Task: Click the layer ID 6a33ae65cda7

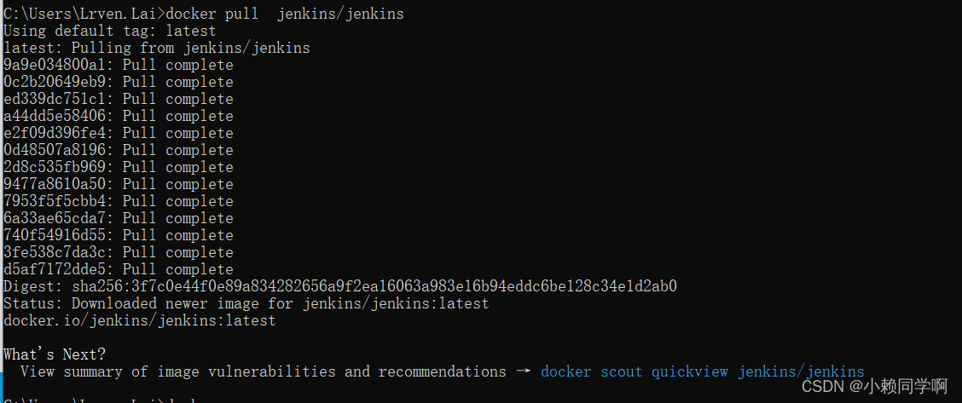Action: [59, 219]
